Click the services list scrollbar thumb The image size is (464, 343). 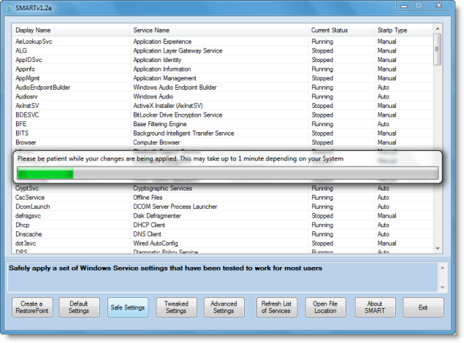coord(438,49)
